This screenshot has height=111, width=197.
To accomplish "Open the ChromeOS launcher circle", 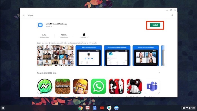I will [3, 108].
